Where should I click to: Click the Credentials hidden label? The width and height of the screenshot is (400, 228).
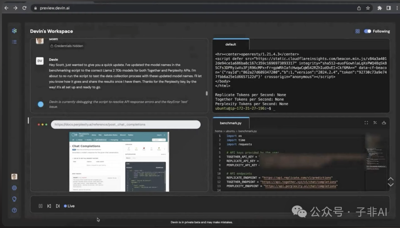67,46
